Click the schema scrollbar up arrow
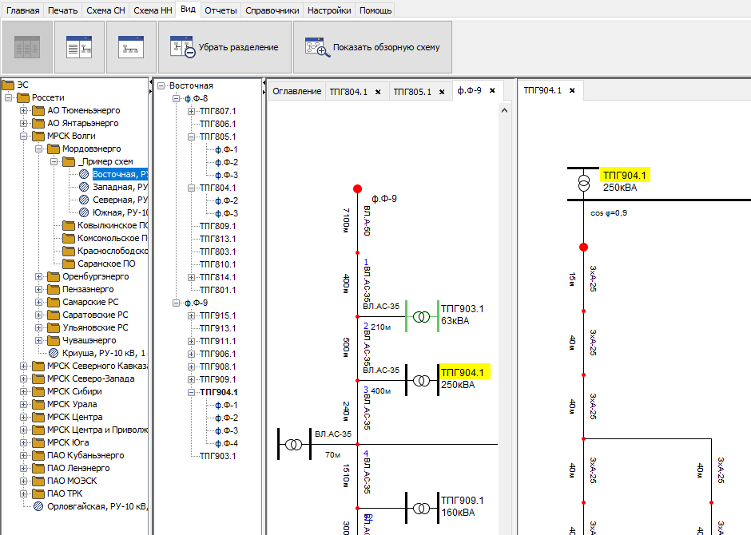The width and height of the screenshot is (751, 535). point(504,110)
